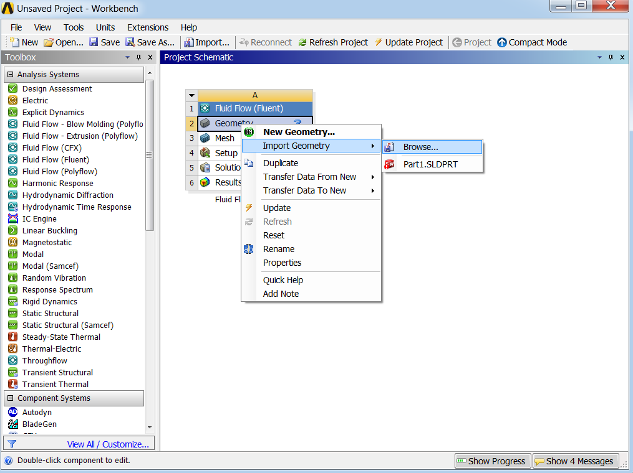
Task: Open the Toolbox panel options dropdown
Action: point(128,57)
